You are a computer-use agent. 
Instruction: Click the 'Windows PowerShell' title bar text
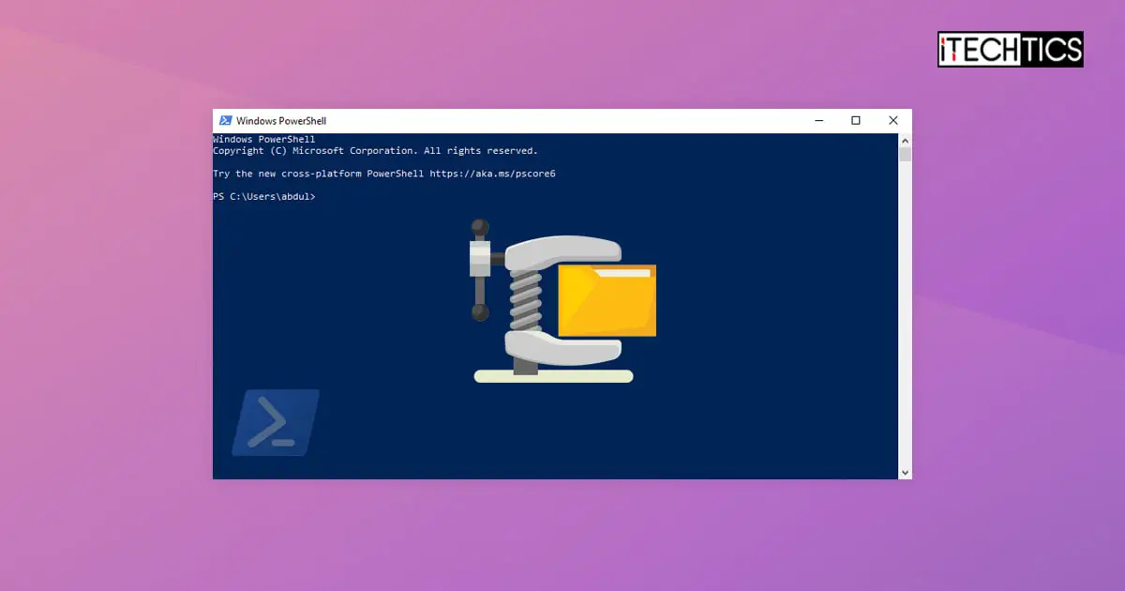click(281, 121)
